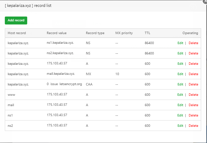Edit the www host A record
Image resolution: width=207 pixels, height=143 pixels.
point(180,95)
